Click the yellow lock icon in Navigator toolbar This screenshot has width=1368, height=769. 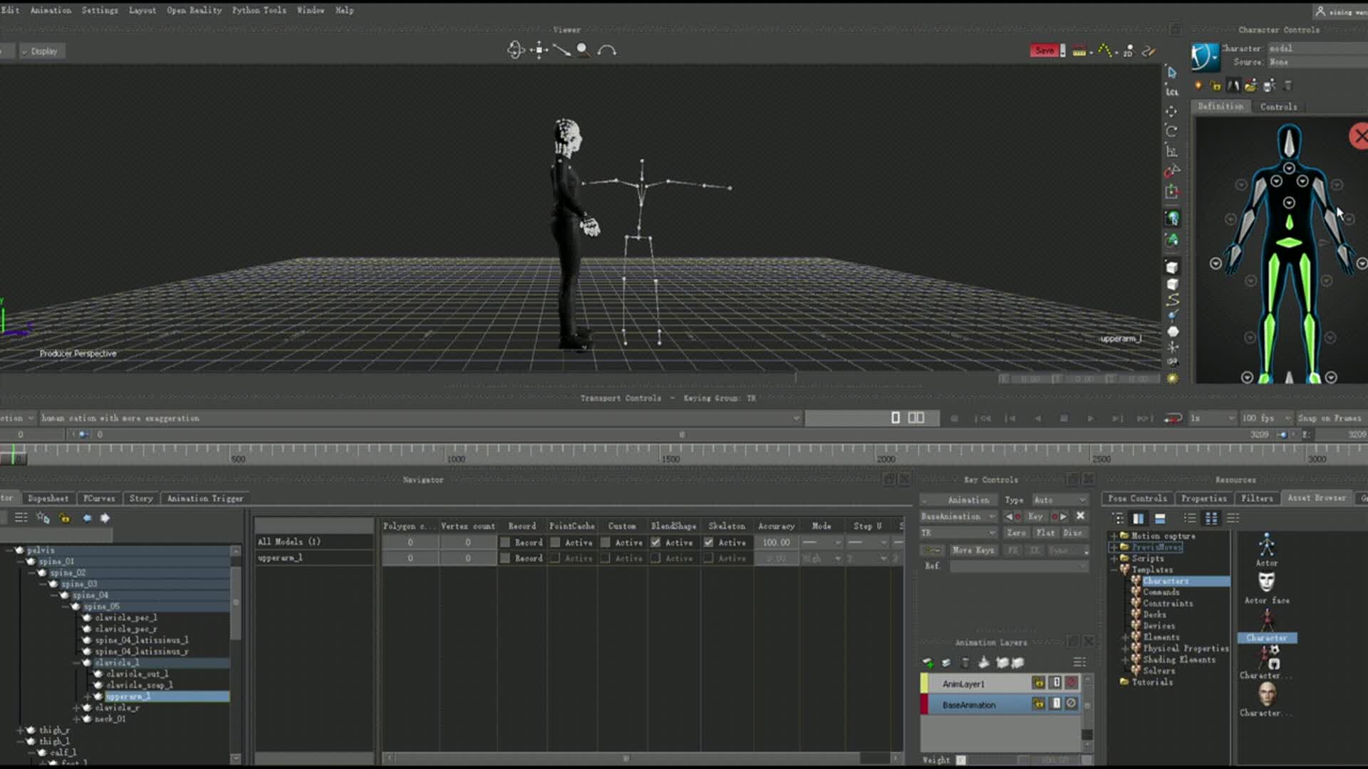(x=65, y=518)
